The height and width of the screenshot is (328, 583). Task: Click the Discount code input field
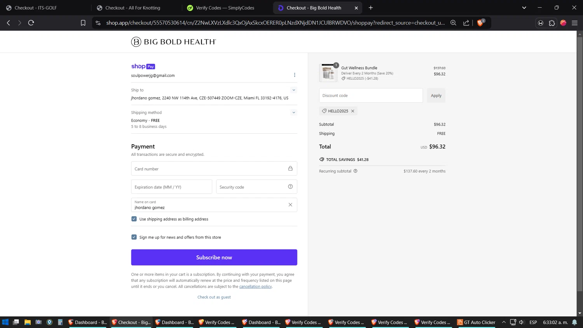pyautogui.click(x=371, y=96)
